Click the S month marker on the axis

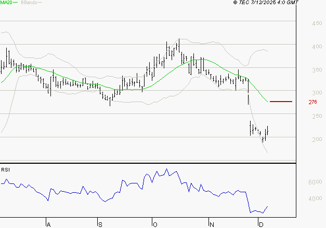[x=100, y=225]
